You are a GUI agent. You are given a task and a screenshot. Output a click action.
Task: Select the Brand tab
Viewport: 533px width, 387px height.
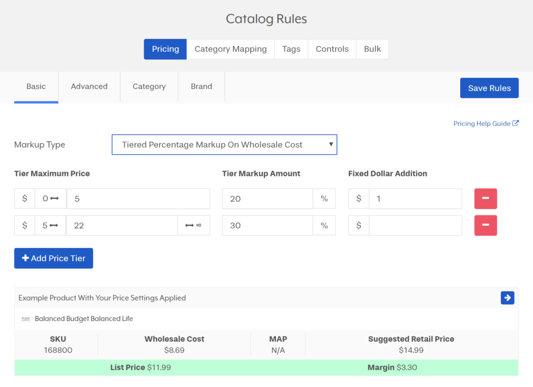coord(201,86)
